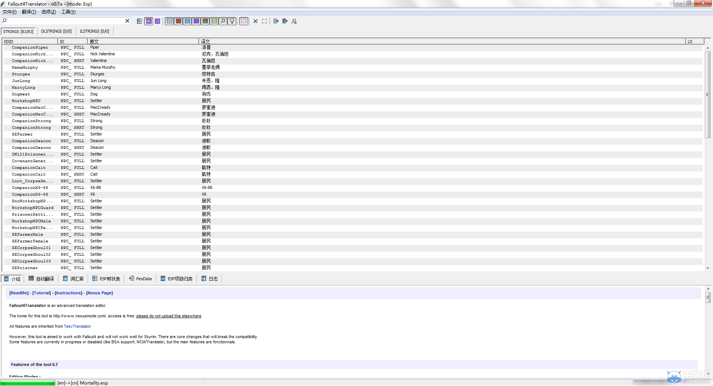This screenshot has height=386, width=713.
Task: Follow the 'please do not upload this elsewhere' link
Action: point(169,316)
